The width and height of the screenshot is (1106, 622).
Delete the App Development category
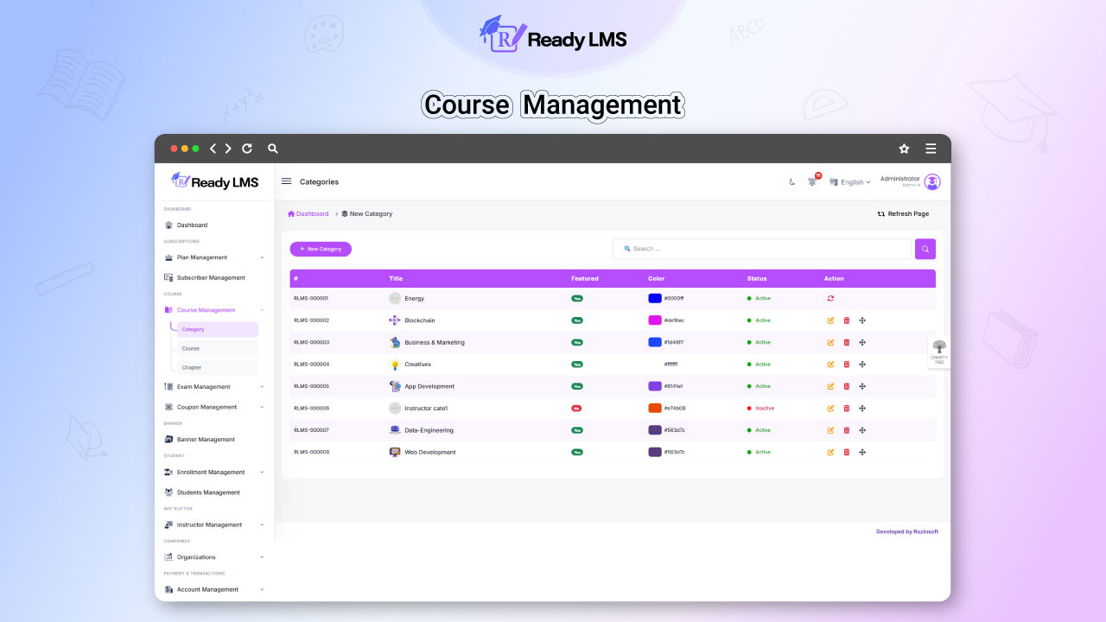click(x=847, y=387)
